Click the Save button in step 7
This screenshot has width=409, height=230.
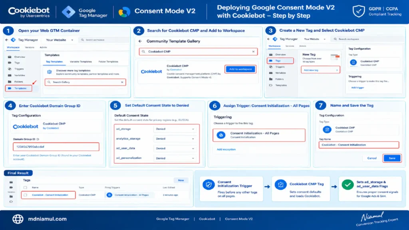pos(392,158)
